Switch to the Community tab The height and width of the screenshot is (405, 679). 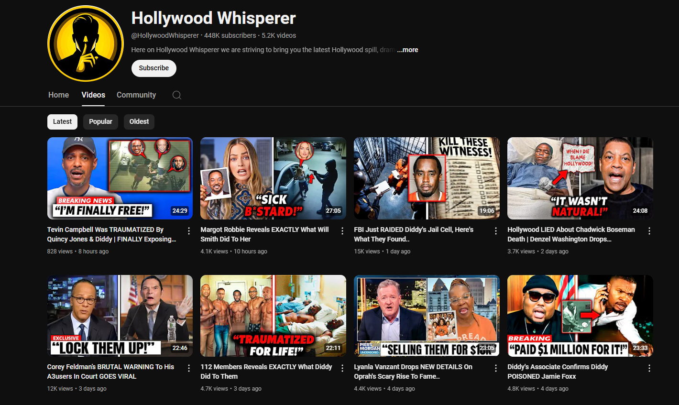[136, 95]
